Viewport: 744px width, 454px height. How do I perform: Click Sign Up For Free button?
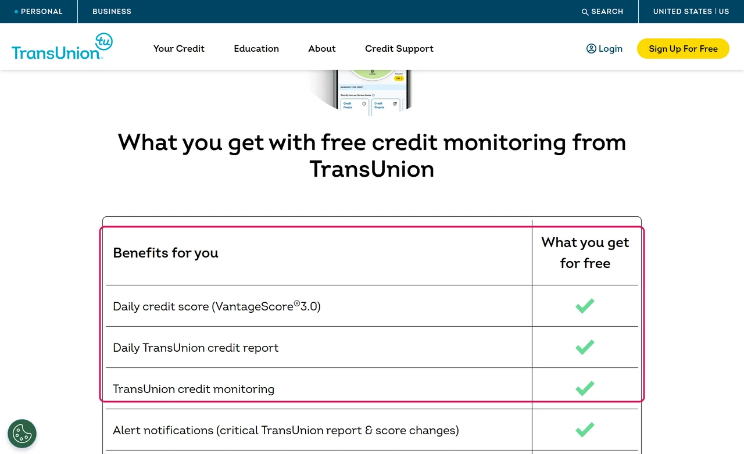pos(683,49)
